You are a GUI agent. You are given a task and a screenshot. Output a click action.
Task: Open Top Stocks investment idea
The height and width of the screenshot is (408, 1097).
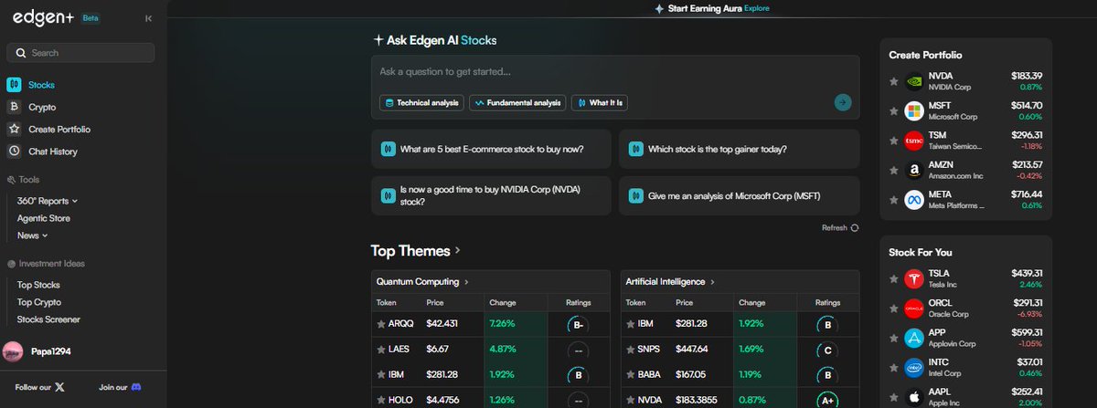[x=38, y=285]
